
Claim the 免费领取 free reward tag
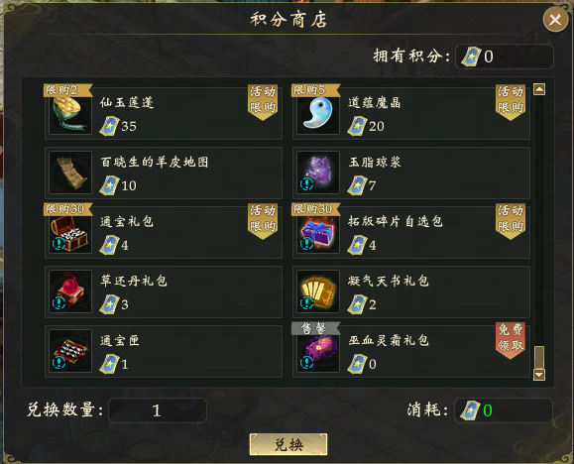coord(511,340)
